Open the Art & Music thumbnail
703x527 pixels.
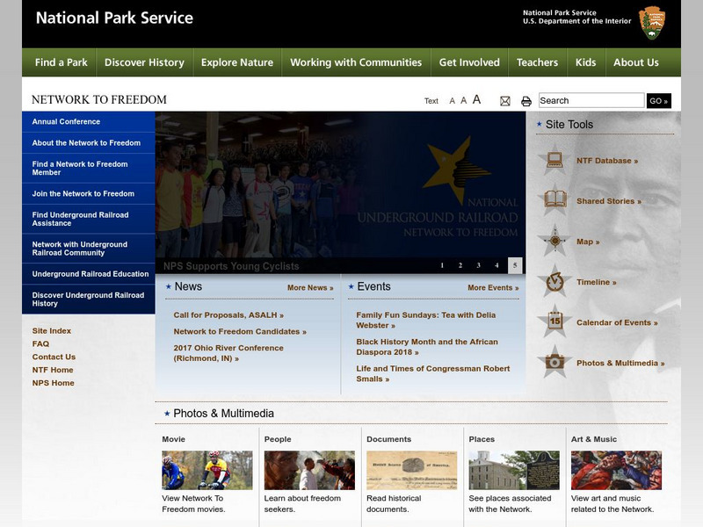coord(616,470)
